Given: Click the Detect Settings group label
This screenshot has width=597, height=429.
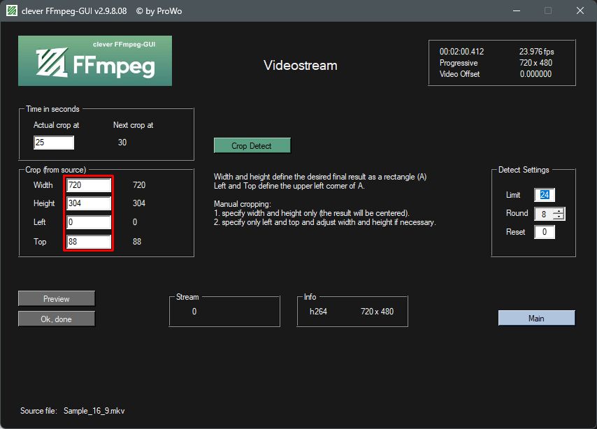Looking at the screenshot, I should point(524,170).
